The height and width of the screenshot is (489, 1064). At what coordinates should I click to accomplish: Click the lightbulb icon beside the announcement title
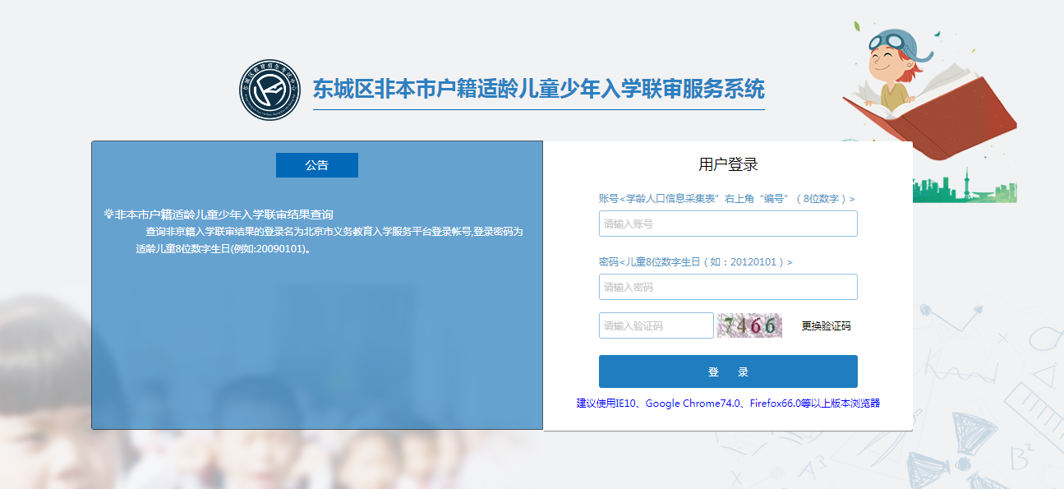[x=108, y=215]
